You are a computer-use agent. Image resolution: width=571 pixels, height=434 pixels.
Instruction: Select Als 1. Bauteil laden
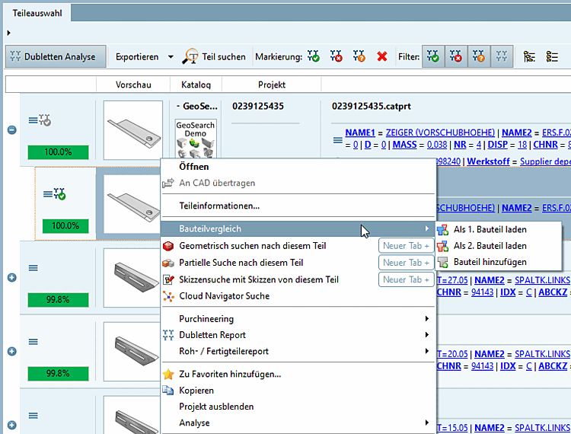(x=490, y=229)
